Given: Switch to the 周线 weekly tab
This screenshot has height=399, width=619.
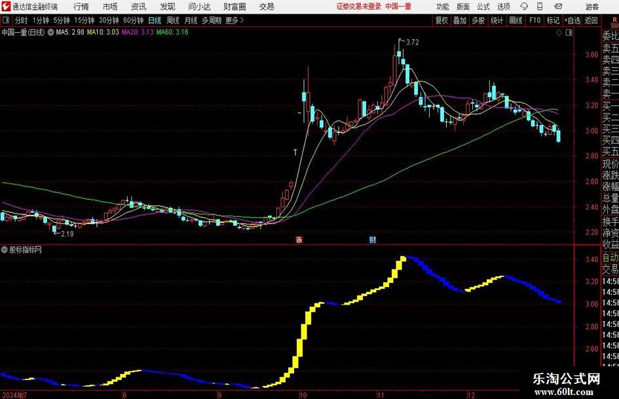Looking at the screenshot, I should pos(172,20).
